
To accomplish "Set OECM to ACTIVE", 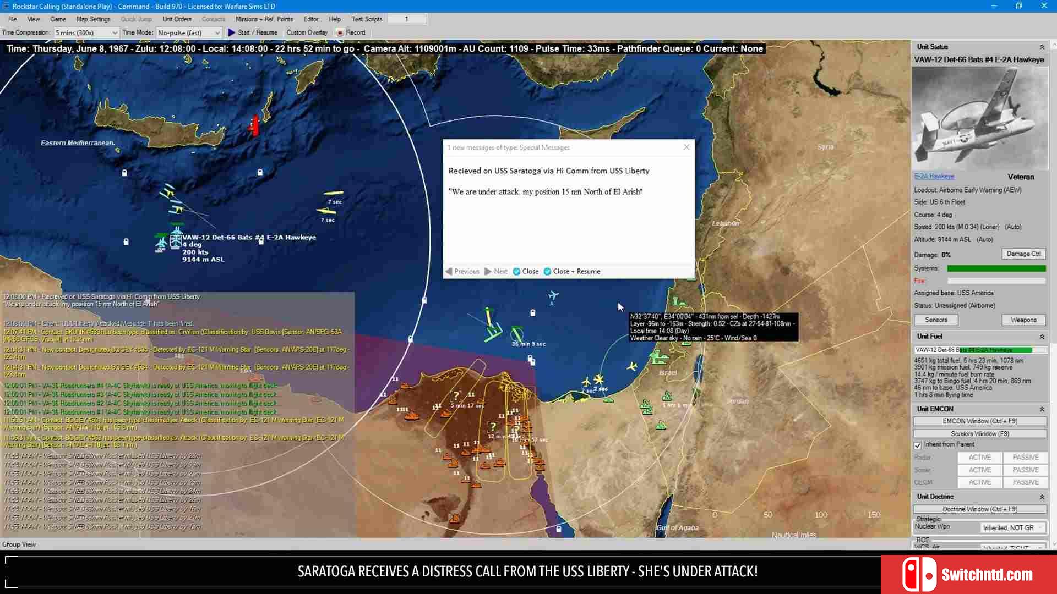I will 979,482.
